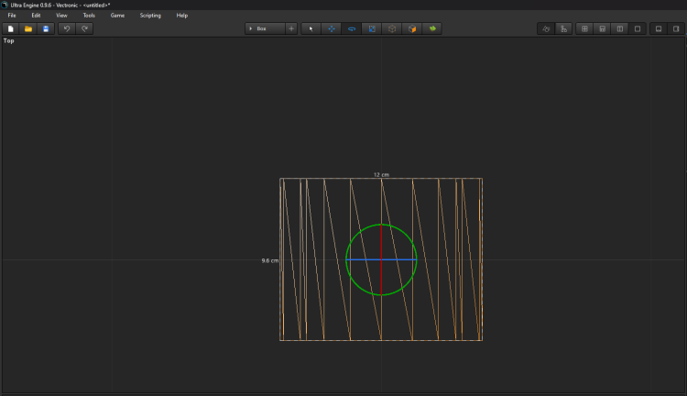Undo the last action
The width and height of the screenshot is (687, 396).
point(67,28)
